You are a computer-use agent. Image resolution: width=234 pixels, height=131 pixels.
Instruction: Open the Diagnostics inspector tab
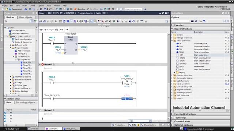click(148, 125)
